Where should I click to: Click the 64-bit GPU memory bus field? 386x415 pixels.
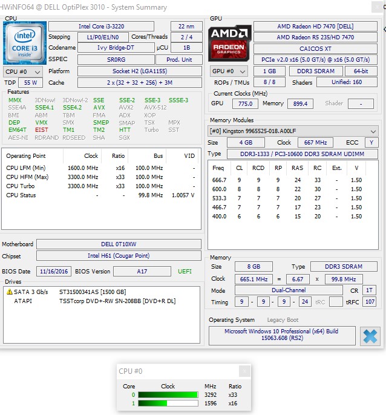pos(361,71)
